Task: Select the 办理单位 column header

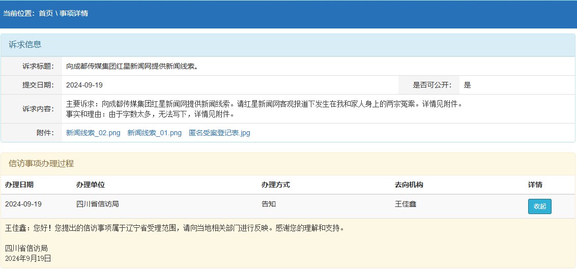Action: coord(91,185)
